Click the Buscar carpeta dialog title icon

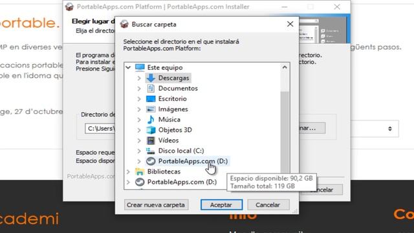pyautogui.click(x=124, y=25)
